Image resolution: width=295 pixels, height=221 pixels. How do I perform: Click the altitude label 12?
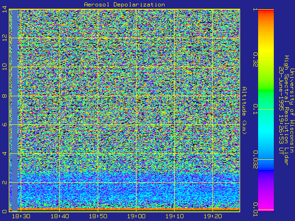click(x=5, y=38)
